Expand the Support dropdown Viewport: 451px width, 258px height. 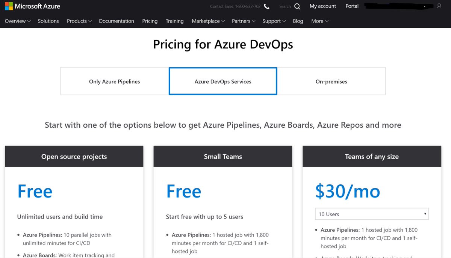pyautogui.click(x=274, y=21)
